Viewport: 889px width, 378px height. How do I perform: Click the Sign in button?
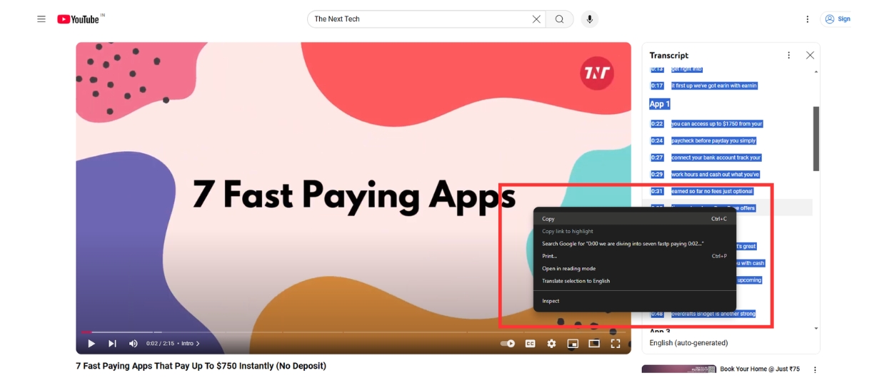pyautogui.click(x=838, y=19)
